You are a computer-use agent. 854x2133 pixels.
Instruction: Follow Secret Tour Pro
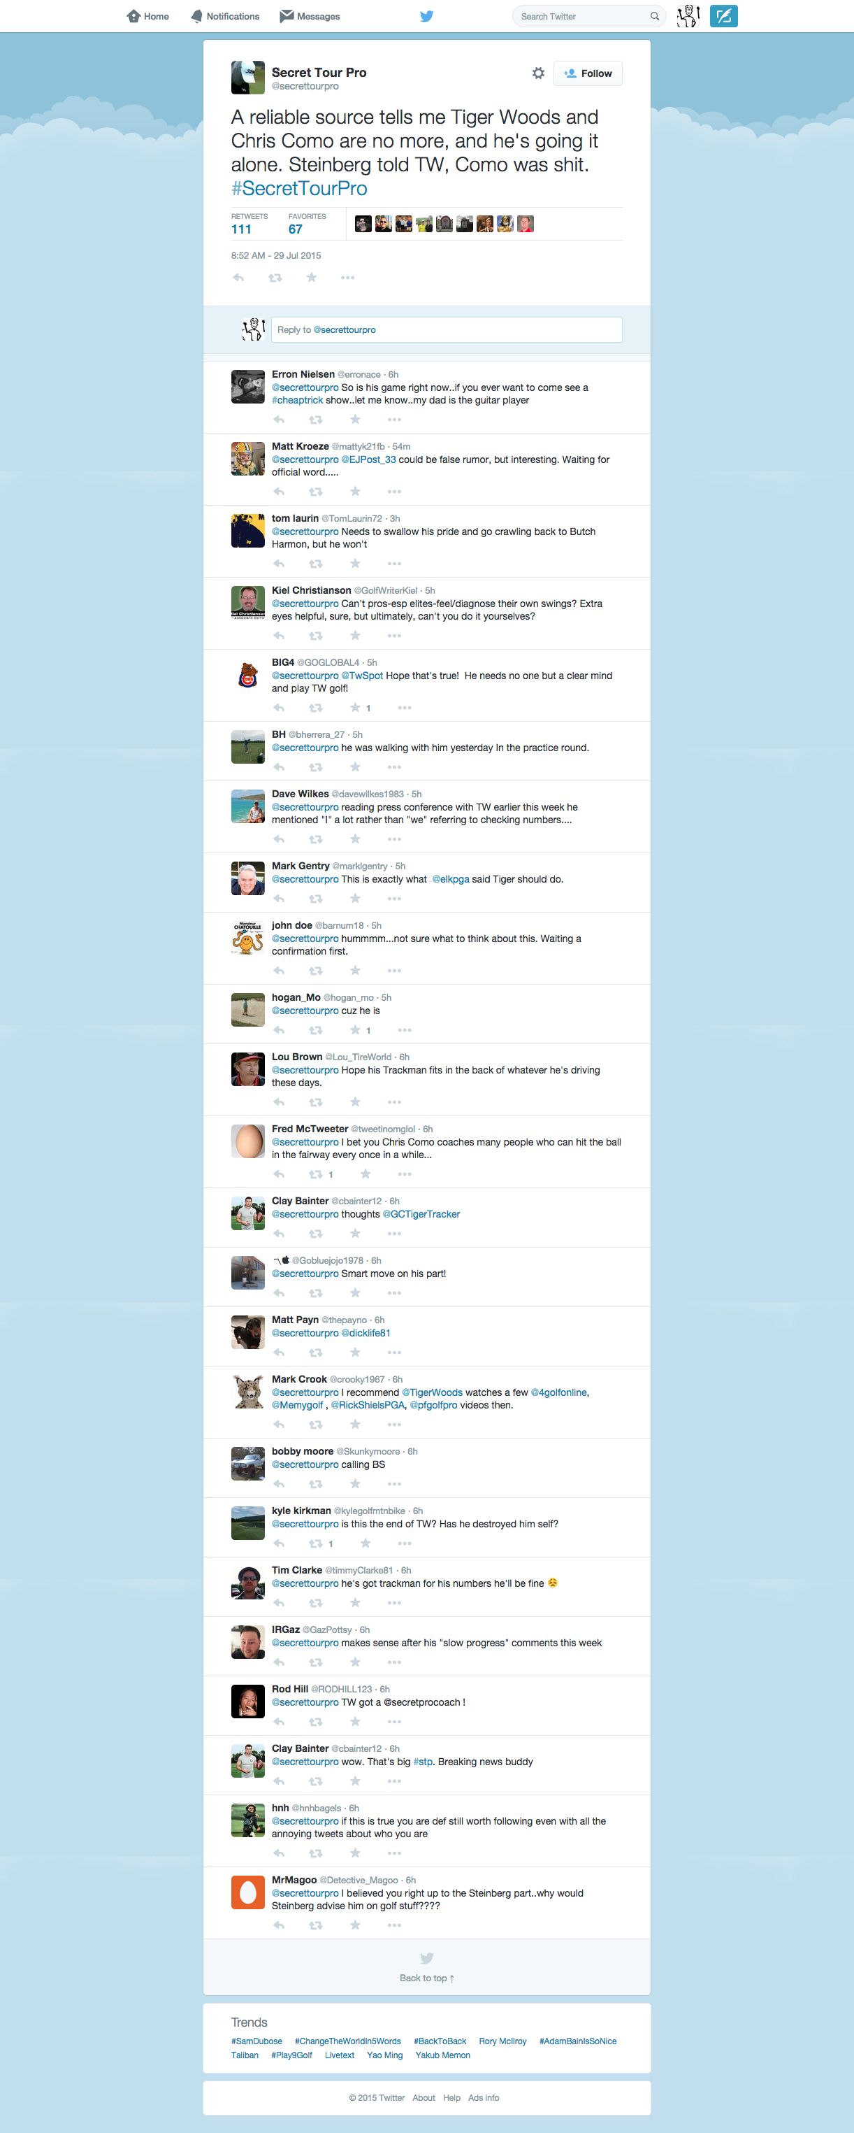tap(588, 73)
